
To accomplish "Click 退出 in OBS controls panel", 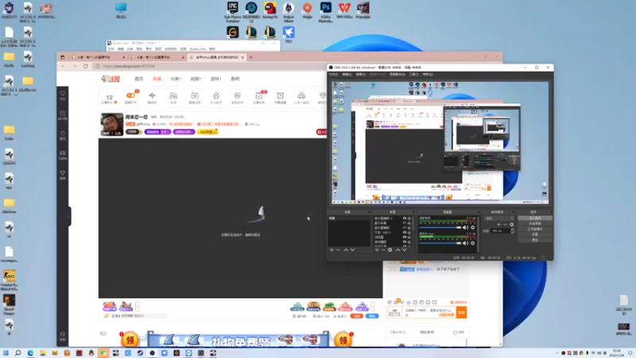I will tap(535, 239).
